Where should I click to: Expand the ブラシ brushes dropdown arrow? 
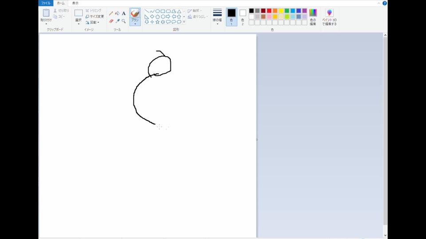point(135,24)
